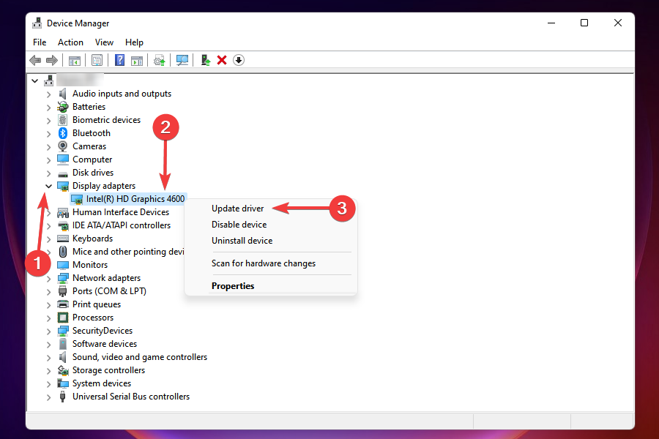
Task: Choose Update driver from context menu
Action: [x=237, y=209]
